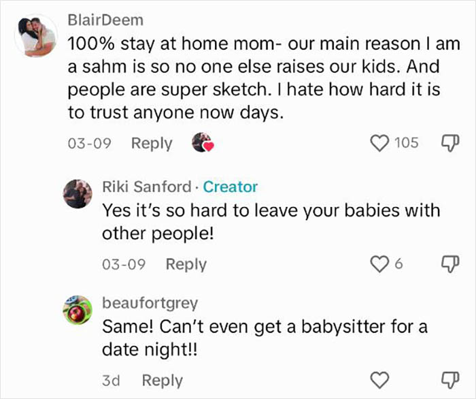Click the creator-liked avatar badge
The height and width of the screenshot is (399, 476).
point(203,143)
